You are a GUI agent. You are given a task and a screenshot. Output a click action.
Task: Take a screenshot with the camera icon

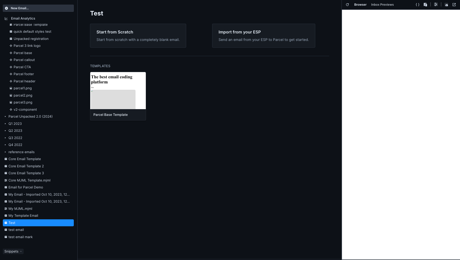click(446, 5)
